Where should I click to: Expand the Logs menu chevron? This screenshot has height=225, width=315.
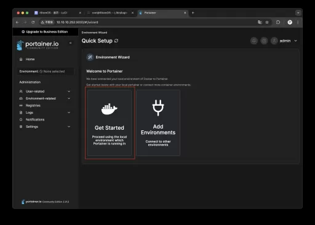click(69, 112)
